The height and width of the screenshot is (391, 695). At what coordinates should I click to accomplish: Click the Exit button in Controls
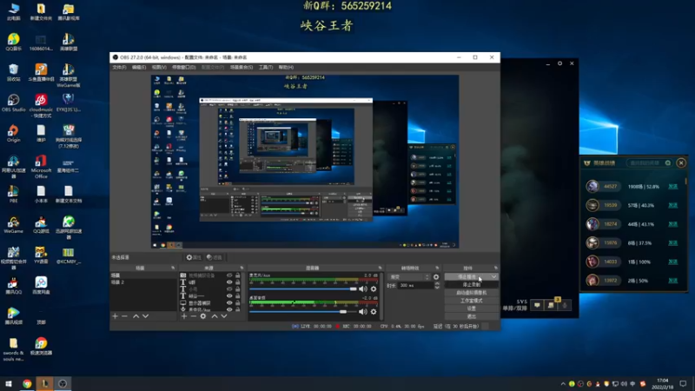(x=471, y=316)
